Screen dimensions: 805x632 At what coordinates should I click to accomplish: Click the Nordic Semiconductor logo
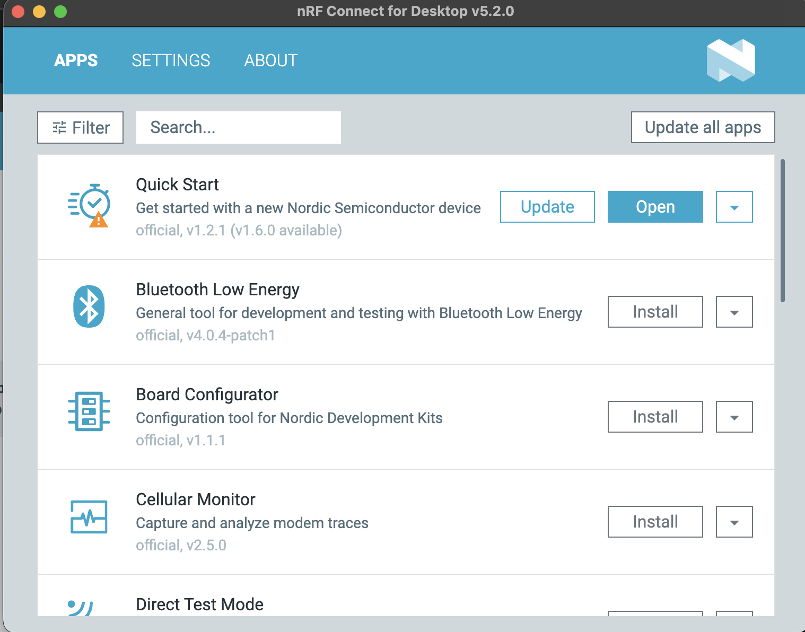(731, 60)
